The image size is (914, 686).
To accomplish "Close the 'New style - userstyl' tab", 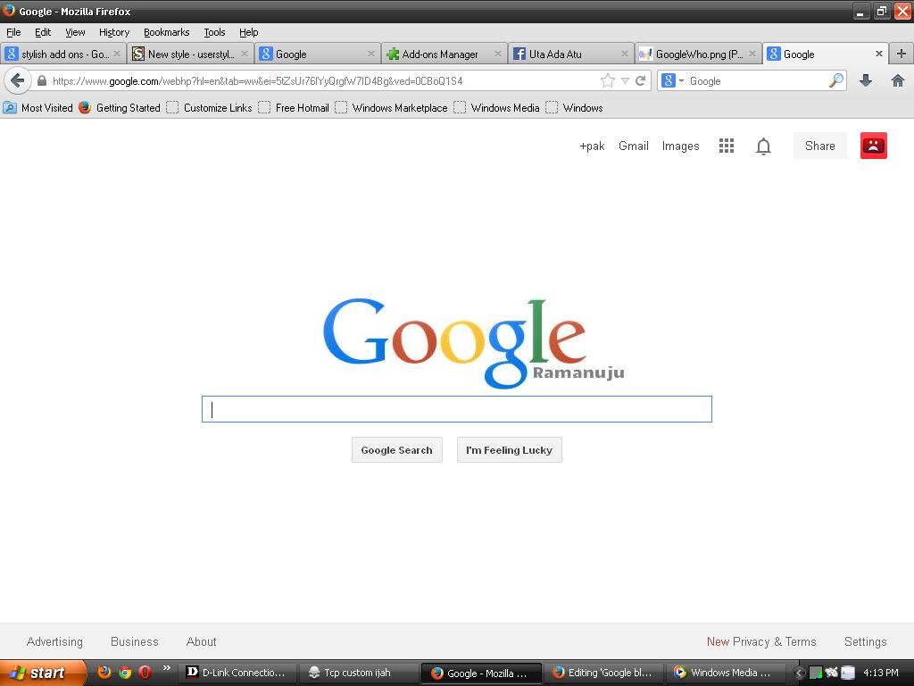I will point(245,54).
